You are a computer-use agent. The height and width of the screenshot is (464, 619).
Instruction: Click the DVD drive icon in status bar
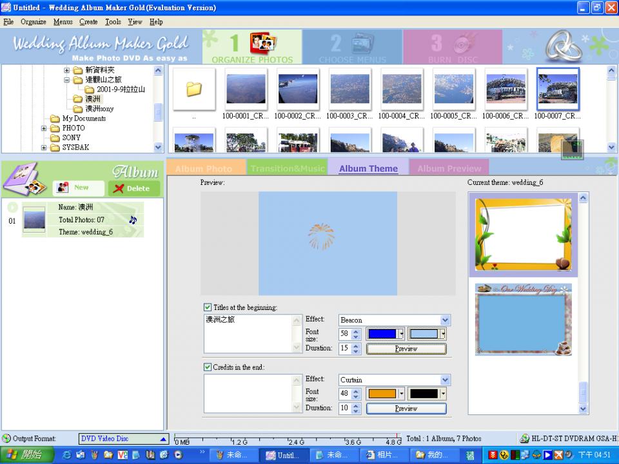click(525, 439)
